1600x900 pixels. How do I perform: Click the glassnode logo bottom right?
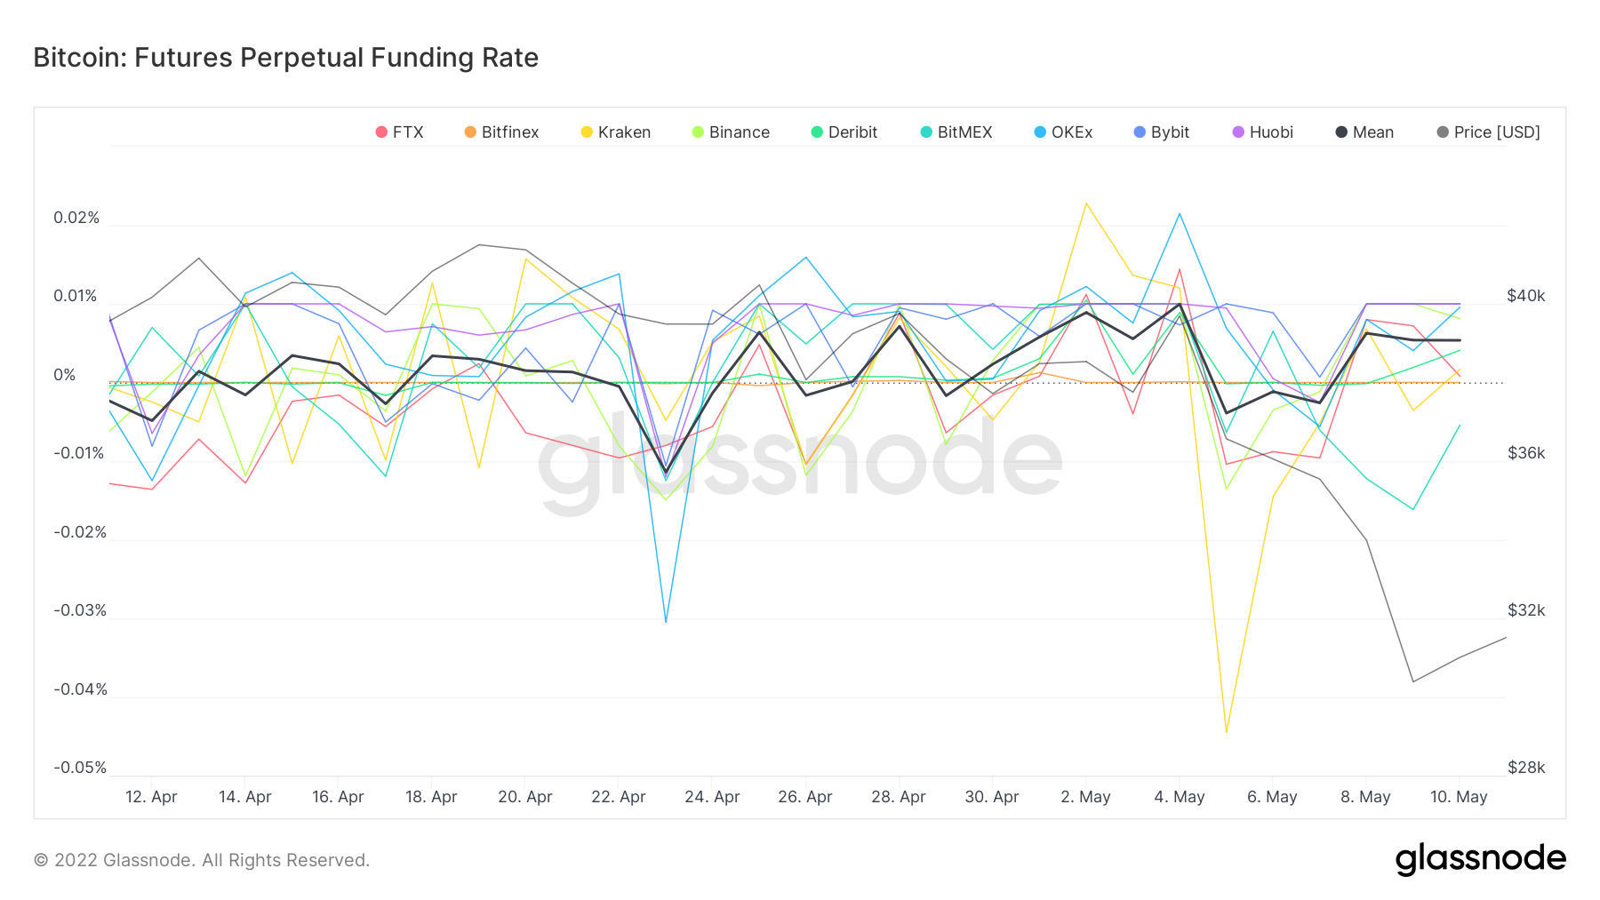pos(1480,859)
